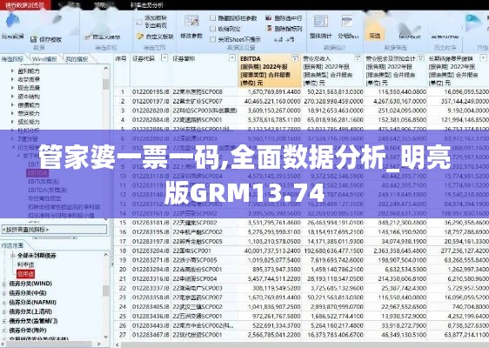The width and height of the screenshot is (489, 348).
Task: Click security code 012283467.IB cell
Action: click(151, 335)
